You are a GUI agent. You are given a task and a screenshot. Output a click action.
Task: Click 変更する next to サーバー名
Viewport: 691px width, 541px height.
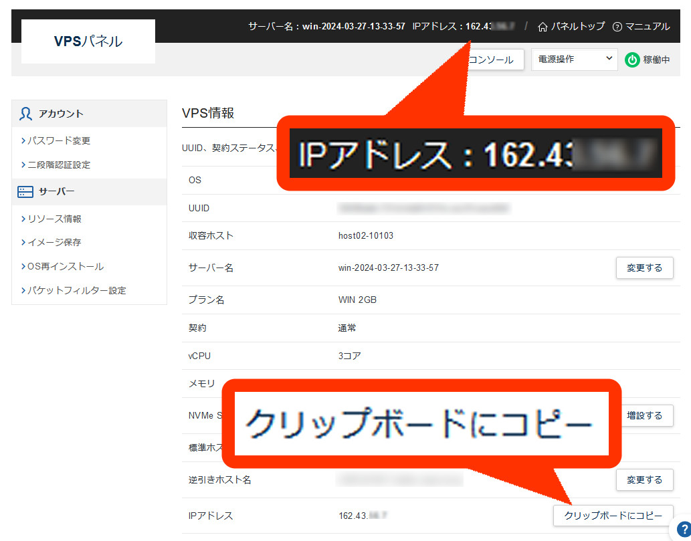[x=644, y=267]
